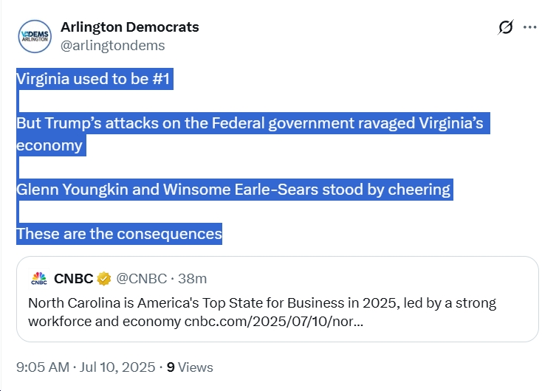The width and height of the screenshot is (542, 391).
Task: Click the quoted CNBC tweet card
Action: pos(277,299)
